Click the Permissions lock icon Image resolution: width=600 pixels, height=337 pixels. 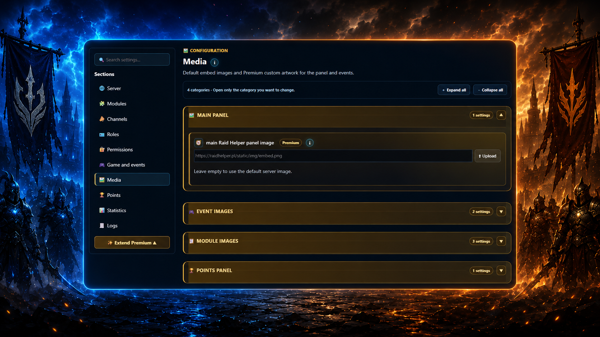[102, 149]
